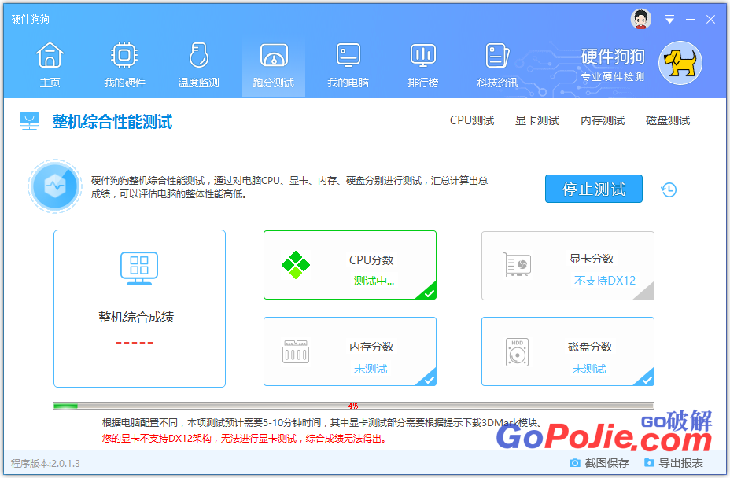
Task: Toggle the 显卡分数 card corner check
Action: click(646, 292)
